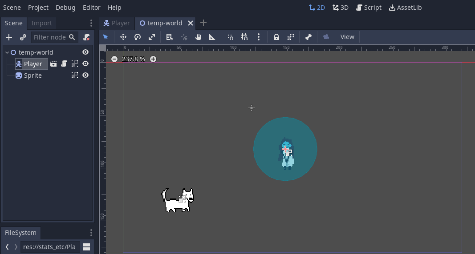Switch to the Script workspace
The image size is (475, 254).
coord(369,8)
